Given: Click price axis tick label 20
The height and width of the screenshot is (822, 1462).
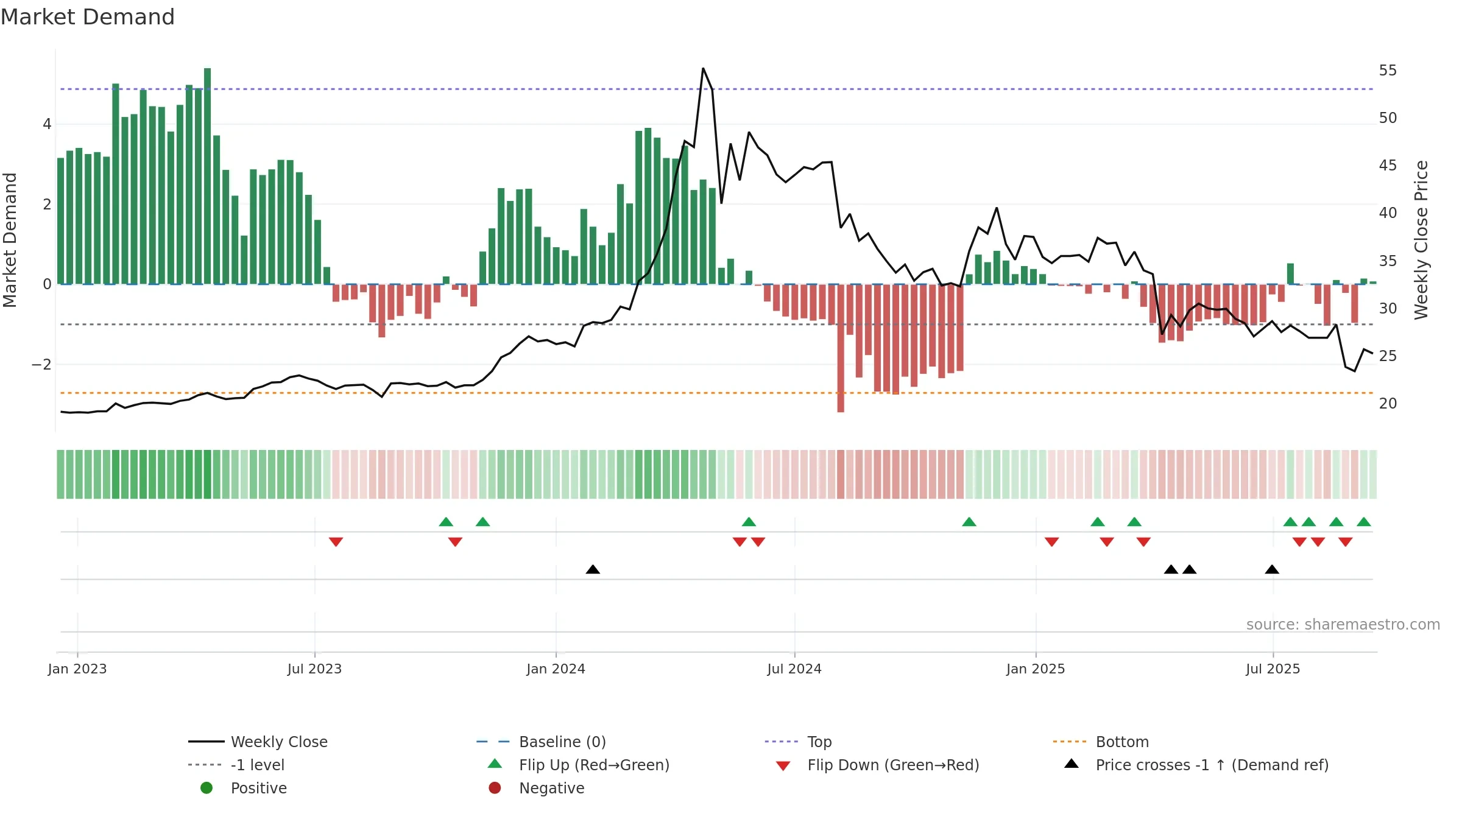Looking at the screenshot, I should pos(1388,404).
